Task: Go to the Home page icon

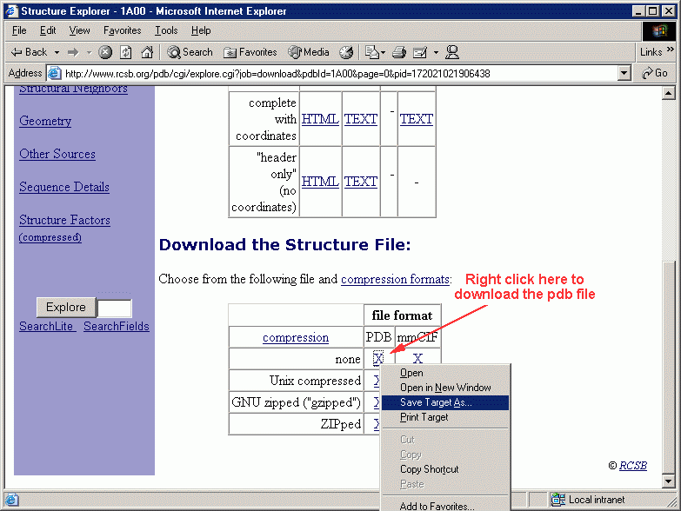Action: tap(147, 52)
